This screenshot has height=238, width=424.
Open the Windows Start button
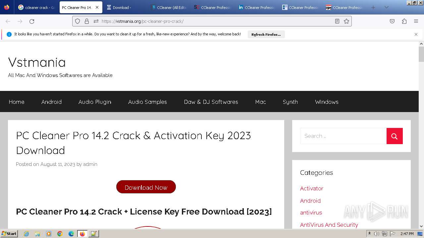coord(9,234)
